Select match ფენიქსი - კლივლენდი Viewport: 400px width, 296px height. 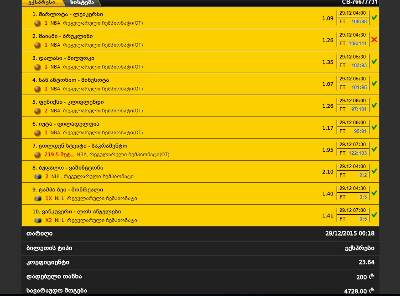point(68,102)
